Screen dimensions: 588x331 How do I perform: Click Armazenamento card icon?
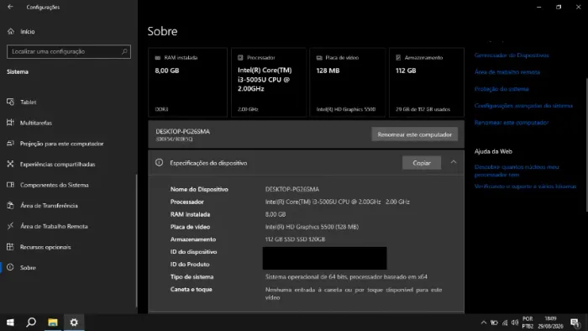pos(398,58)
